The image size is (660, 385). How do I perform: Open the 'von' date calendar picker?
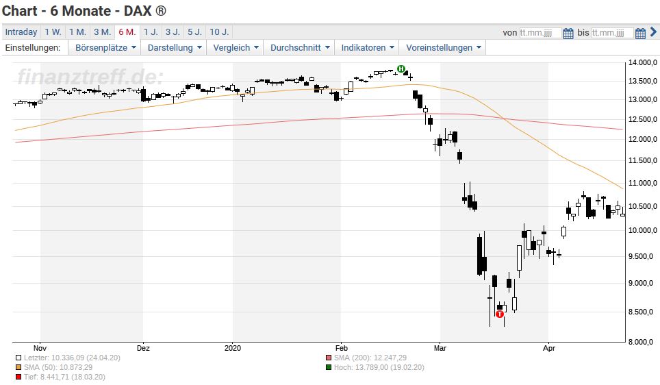[x=568, y=34]
